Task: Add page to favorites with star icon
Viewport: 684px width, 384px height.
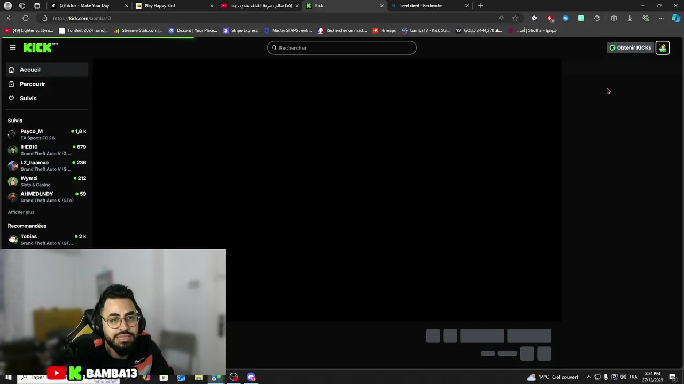Action: pos(515,18)
